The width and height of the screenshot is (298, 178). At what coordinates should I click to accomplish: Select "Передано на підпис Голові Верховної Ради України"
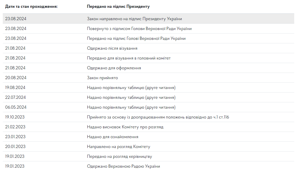(136, 39)
